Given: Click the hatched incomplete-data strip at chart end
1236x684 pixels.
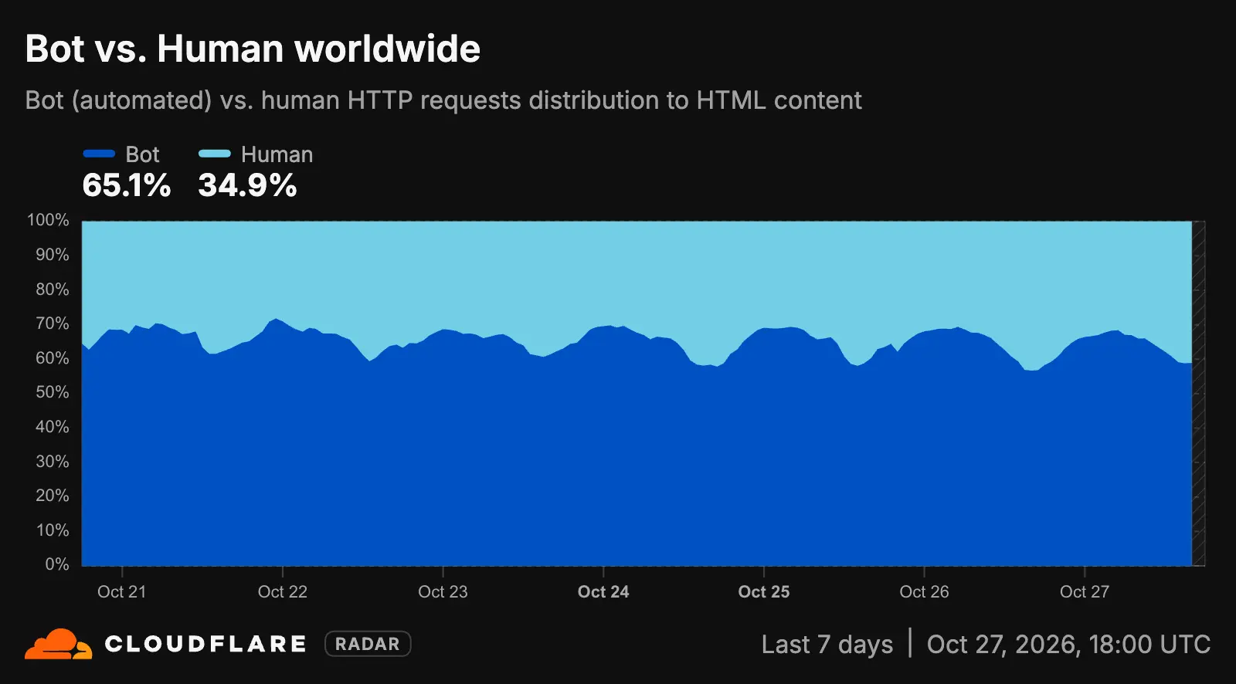Looking at the screenshot, I should [x=1198, y=393].
